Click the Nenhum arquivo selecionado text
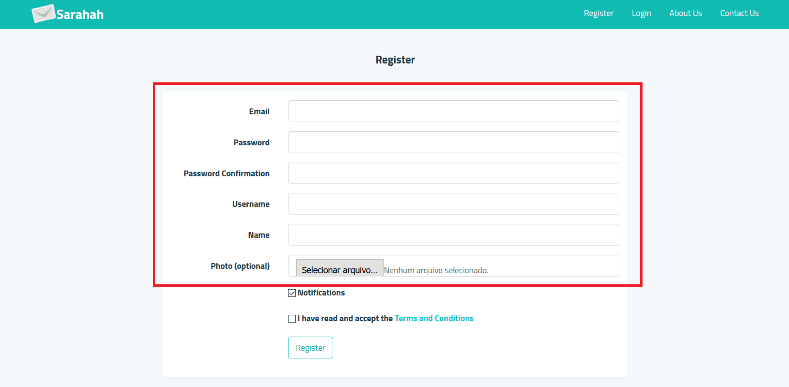This screenshot has width=789, height=387. [x=436, y=270]
